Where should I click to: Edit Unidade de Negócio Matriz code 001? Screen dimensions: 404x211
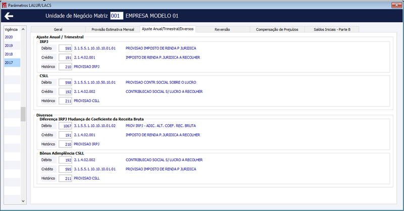[117, 16]
